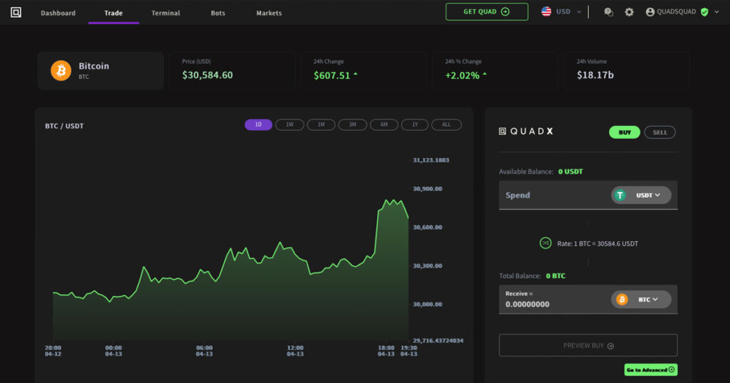Go to the Bots tab
The width and height of the screenshot is (730, 383).
pyautogui.click(x=218, y=13)
